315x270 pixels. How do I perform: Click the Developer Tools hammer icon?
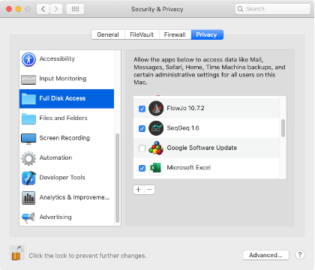[28, 178]
